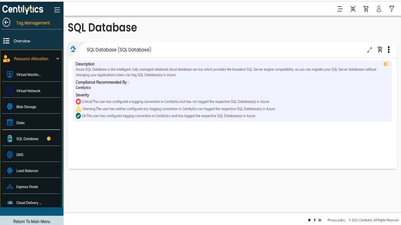Click the Centilytics value under Compliance Recommended By
The image size is (401, 225).
[83, 88]
